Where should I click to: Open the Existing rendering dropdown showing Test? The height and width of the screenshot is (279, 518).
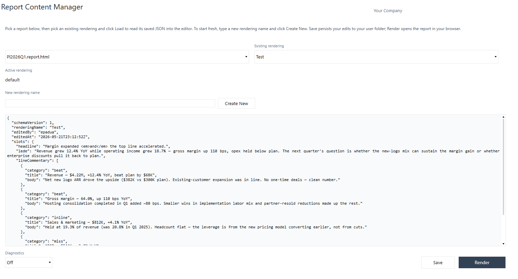pyautogui.click(x=376, y=57)
